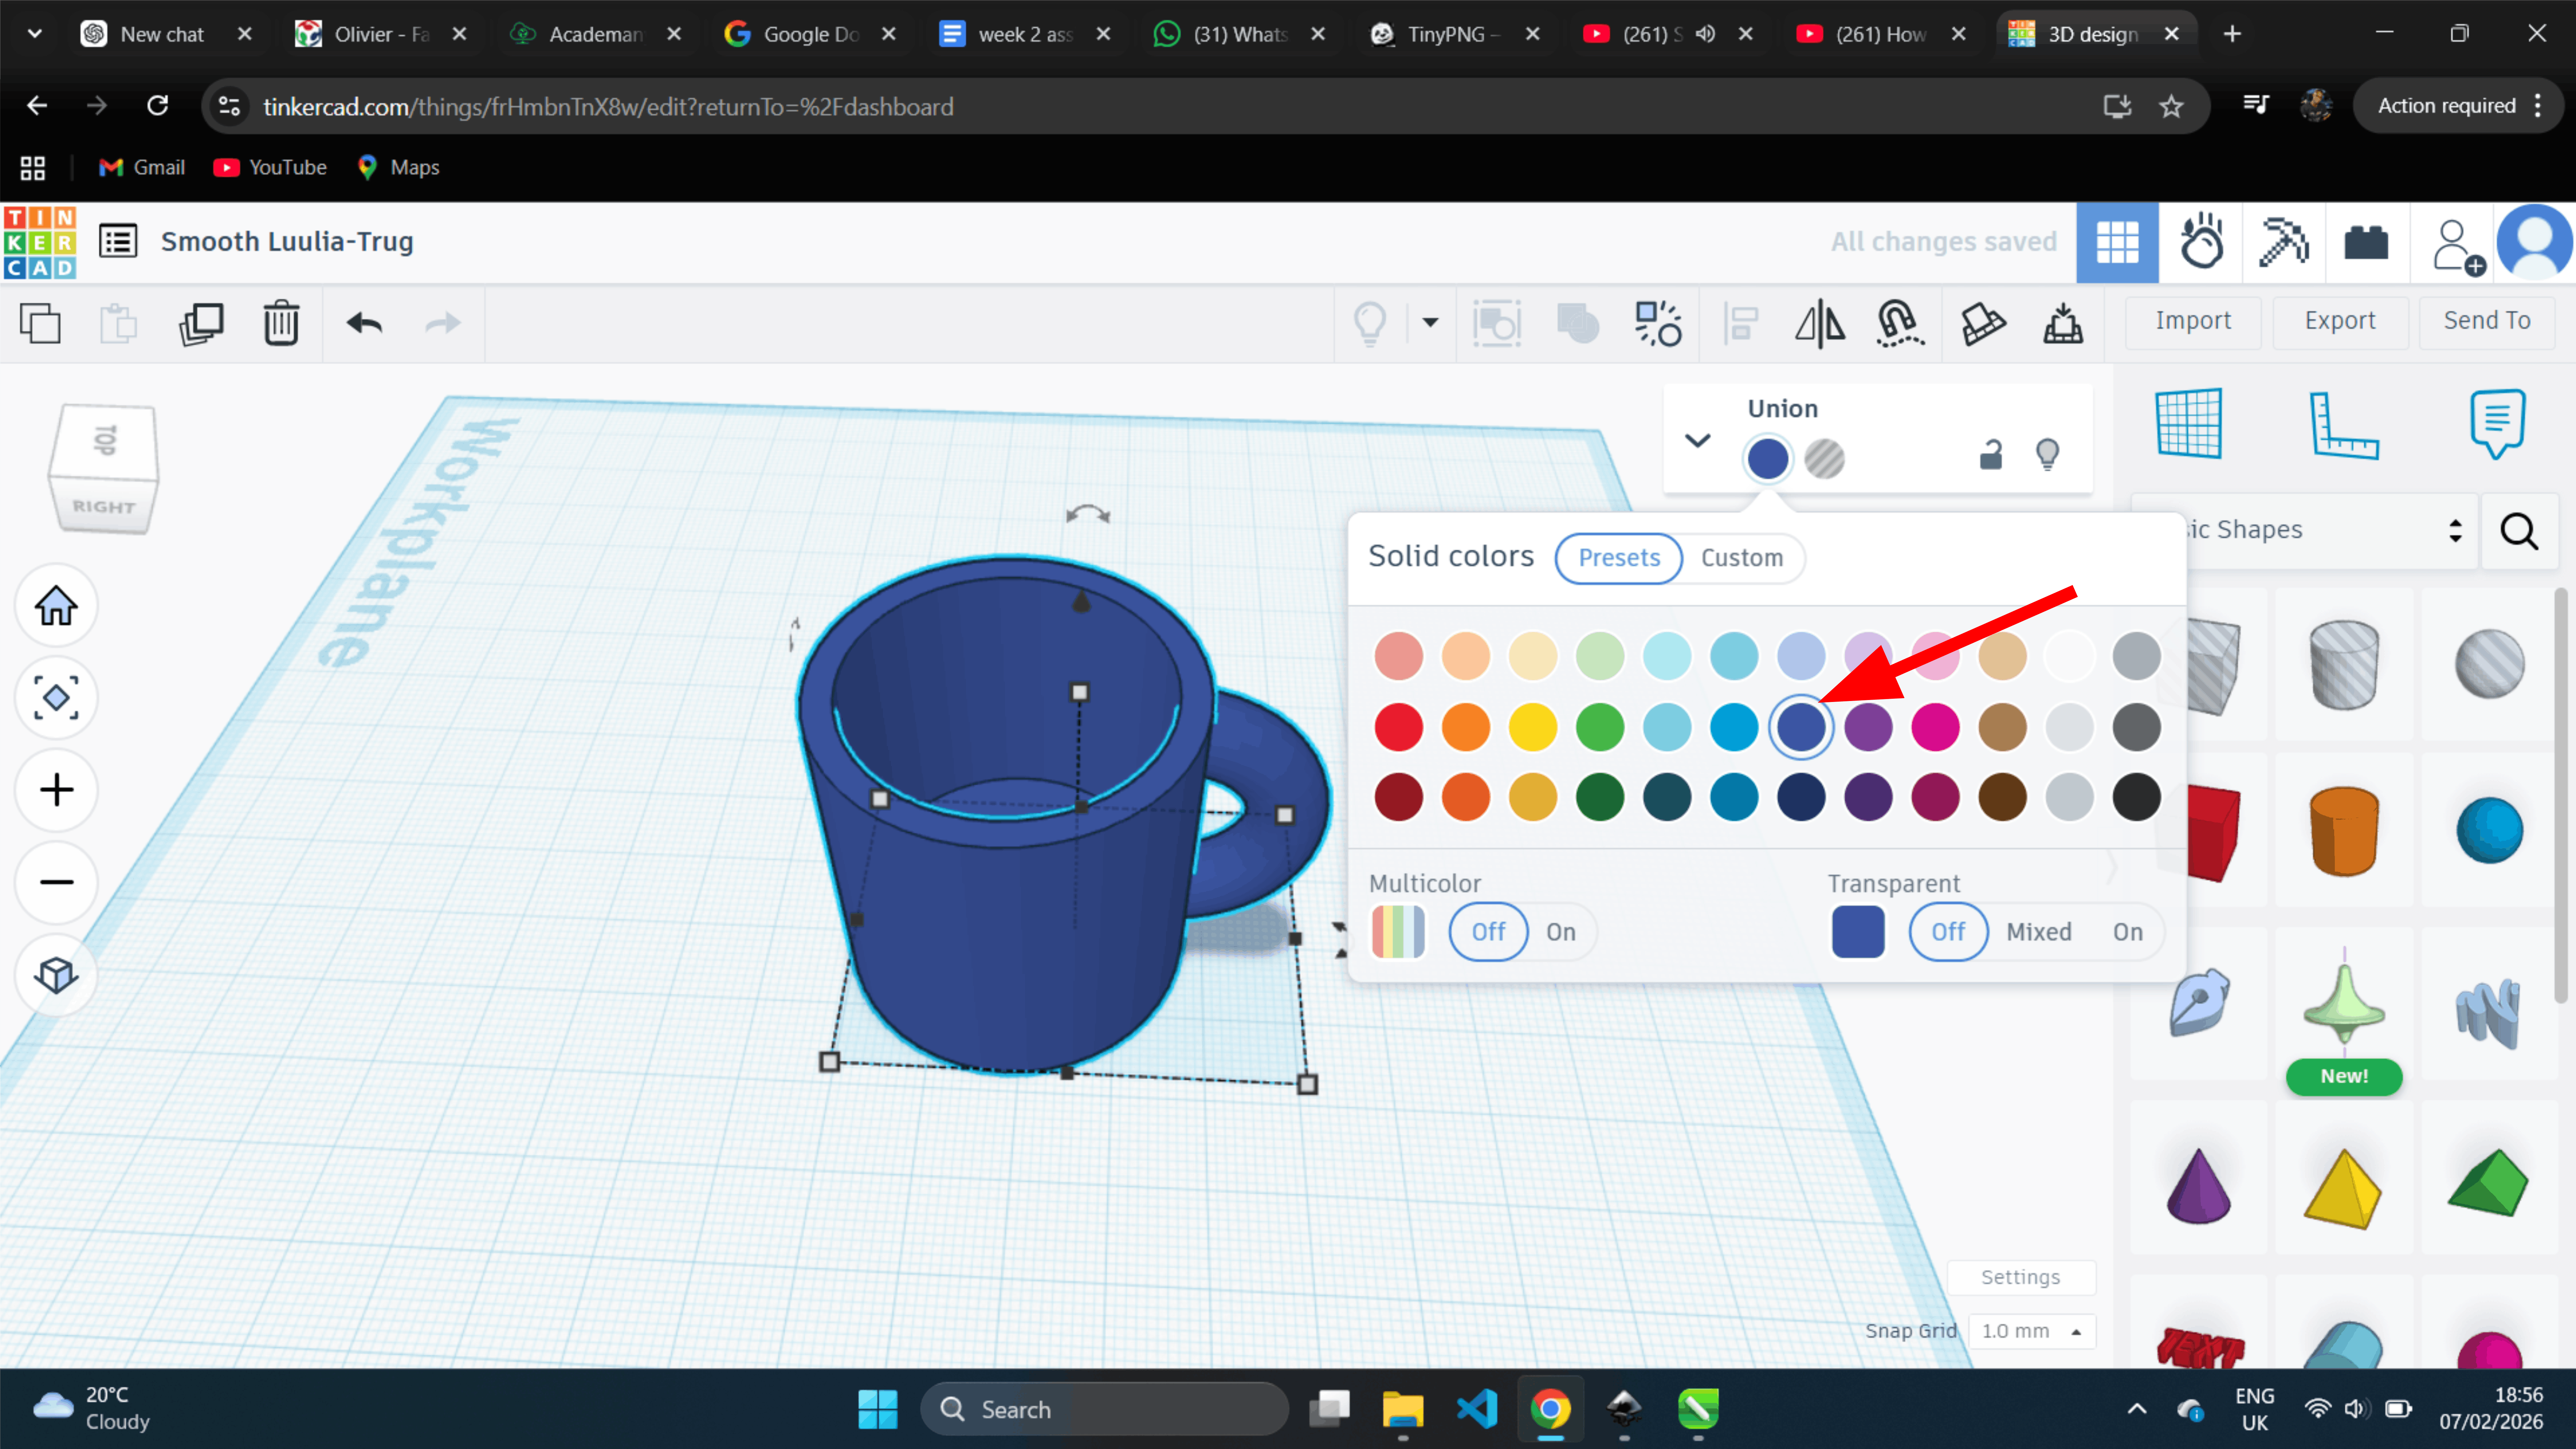Screen dimensions: 2576x1449
Task: Pick the bright red color swatch
Action: click(1398, 727)
